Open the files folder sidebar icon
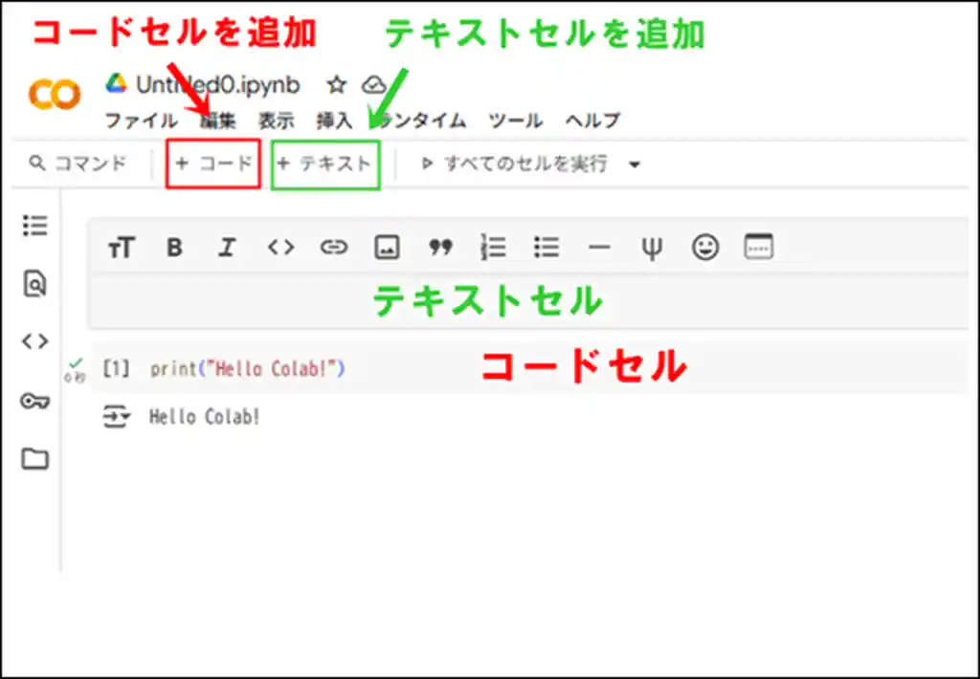The image size is (980, 679). point(35,459)
